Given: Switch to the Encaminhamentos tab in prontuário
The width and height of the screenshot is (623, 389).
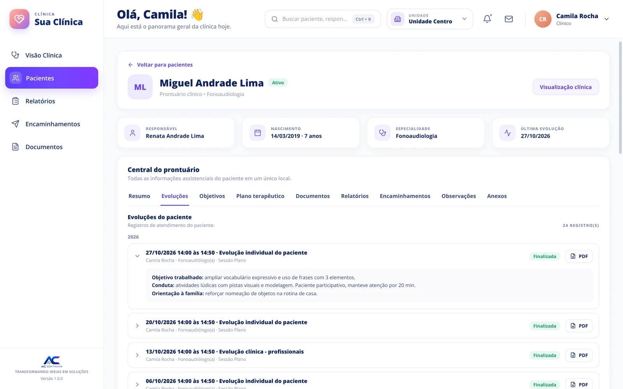Looking at the screenshot, I should 405,196.
